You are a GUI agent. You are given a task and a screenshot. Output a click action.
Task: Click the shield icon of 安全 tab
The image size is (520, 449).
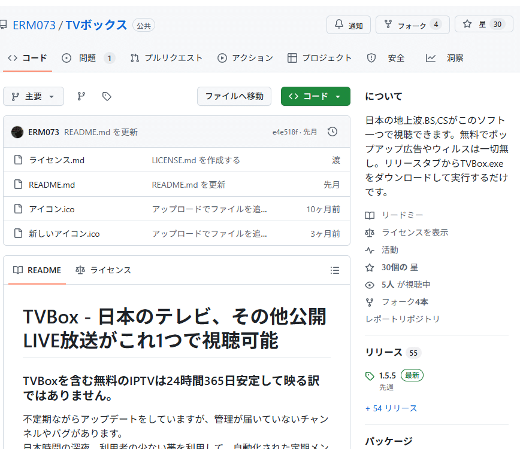371,58
